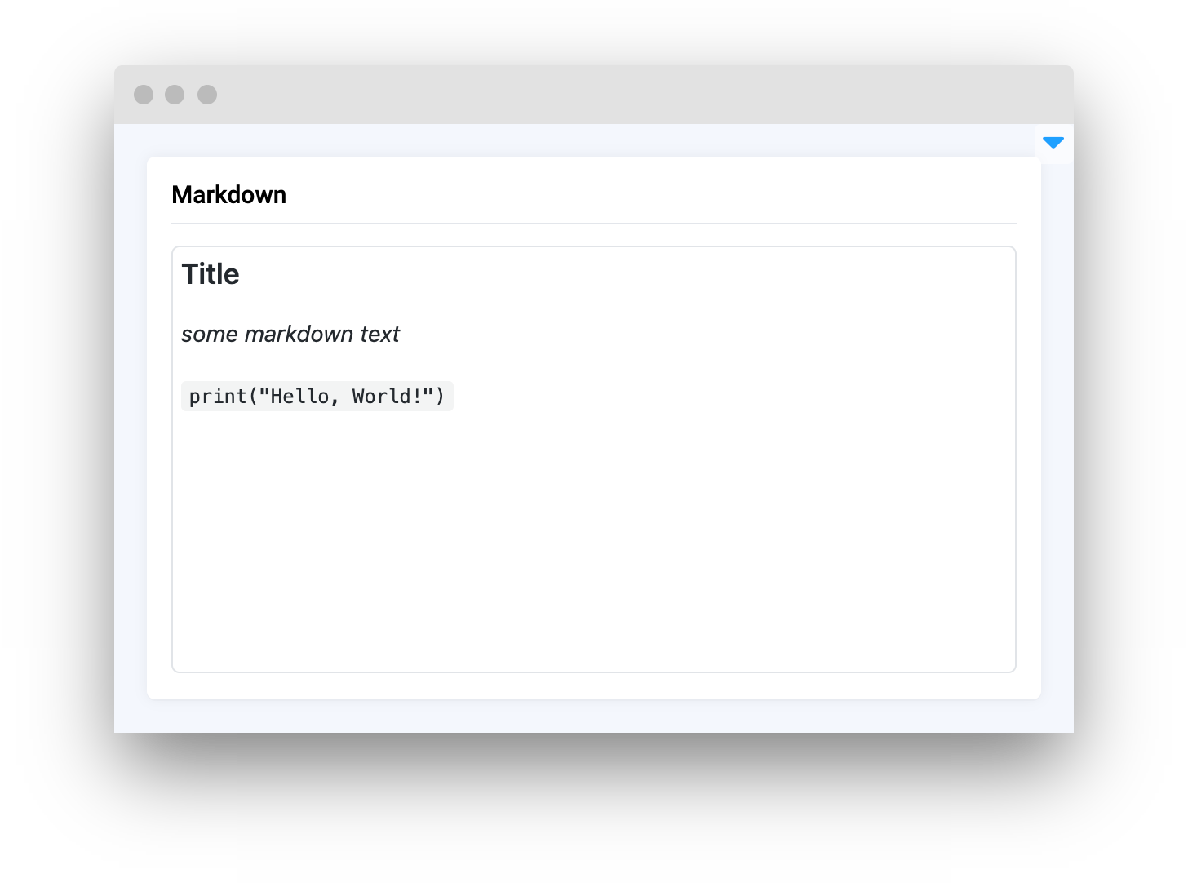Click the "Title" heading in the preview
The image size is (1188, 896).
pyautogui.click(x=211, y=274)
